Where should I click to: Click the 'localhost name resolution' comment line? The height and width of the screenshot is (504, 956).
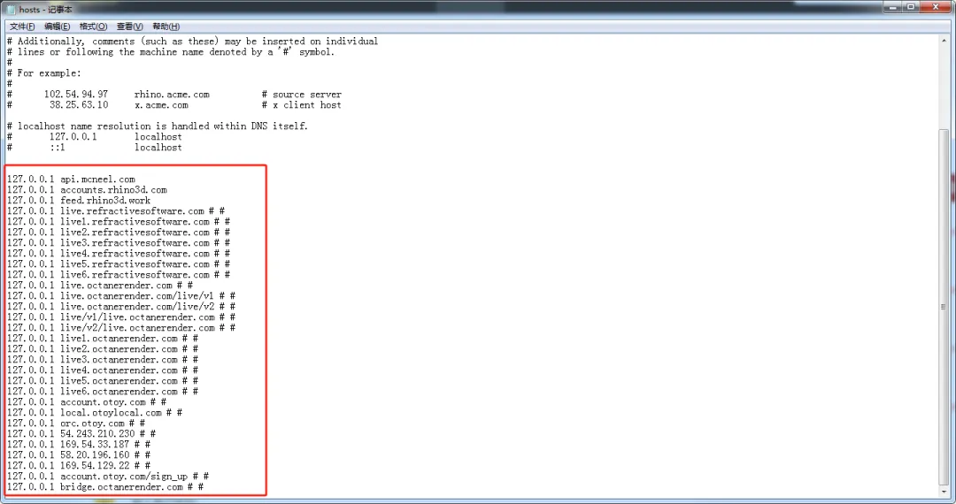click(x=158, y=126)
